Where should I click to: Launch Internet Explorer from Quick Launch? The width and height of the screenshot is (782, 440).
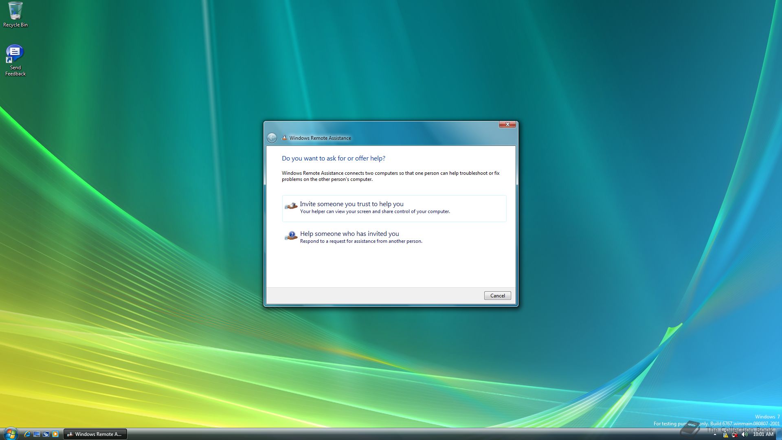tap(27, 434)
